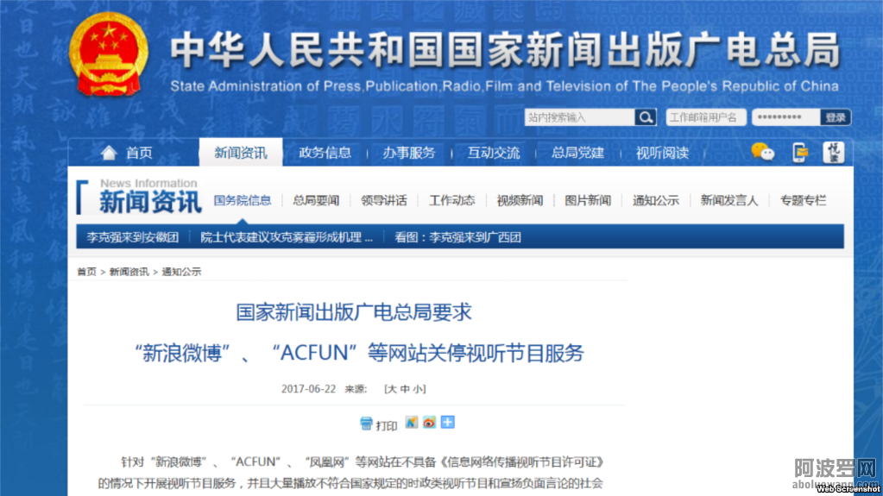Click the search magnifier icon
Screen dimensions: 883x496
(x=645, y=117)
